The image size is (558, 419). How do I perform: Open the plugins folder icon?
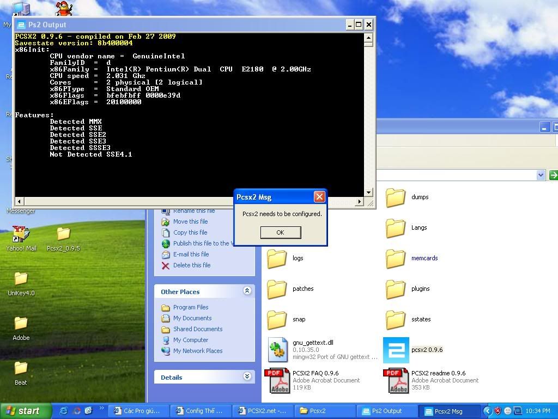click(396, 289)
